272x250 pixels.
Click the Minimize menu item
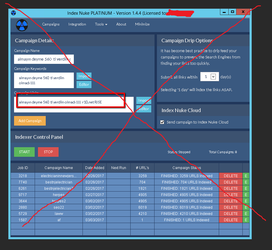click(x=142, y=24)
